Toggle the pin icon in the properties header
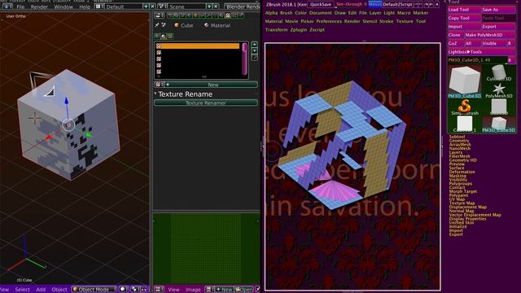 (x=157, y=25)
